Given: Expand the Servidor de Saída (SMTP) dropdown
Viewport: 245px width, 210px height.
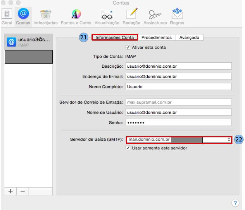Looking at the screenshot, I should pyautogui.click(x=229, y=140).
